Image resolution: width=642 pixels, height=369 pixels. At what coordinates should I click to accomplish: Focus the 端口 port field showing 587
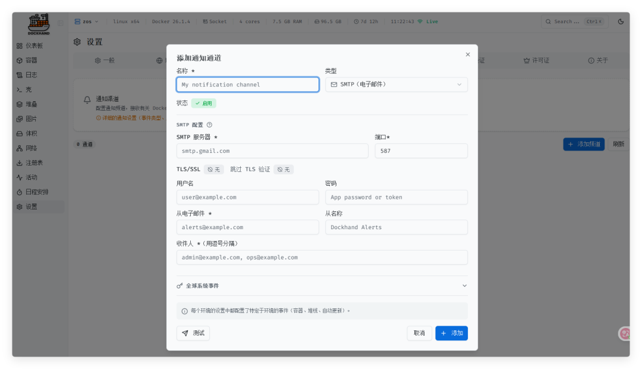pyautogui.click(x=421, y=151)
